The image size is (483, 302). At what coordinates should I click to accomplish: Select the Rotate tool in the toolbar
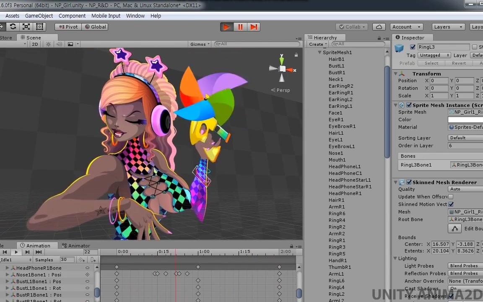pos(13,26)
